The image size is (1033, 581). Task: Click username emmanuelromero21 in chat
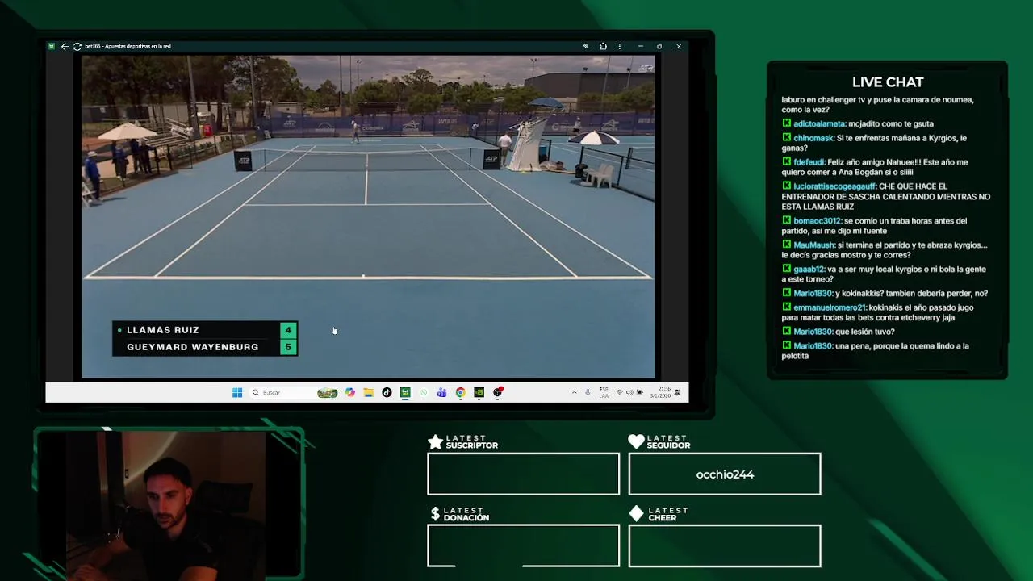point(830,307)
